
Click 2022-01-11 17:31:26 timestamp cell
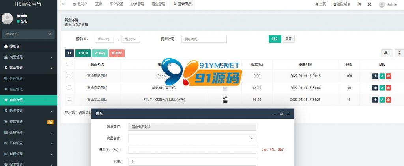pyautogui.click(x=305, y=100)
